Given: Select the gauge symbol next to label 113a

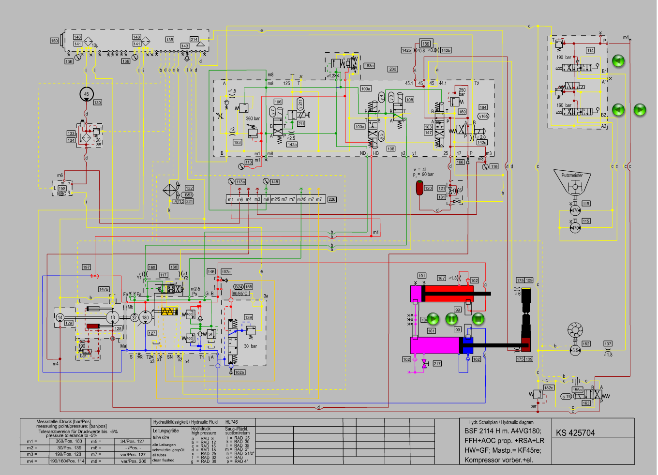Looking at the screenshot, I should (x=231, y=181).
